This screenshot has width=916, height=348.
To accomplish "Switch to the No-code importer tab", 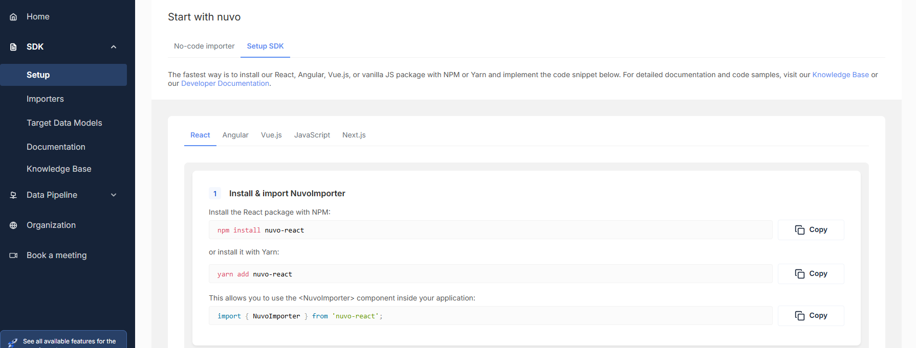I will pyautogui.click(x=204, y=46).
